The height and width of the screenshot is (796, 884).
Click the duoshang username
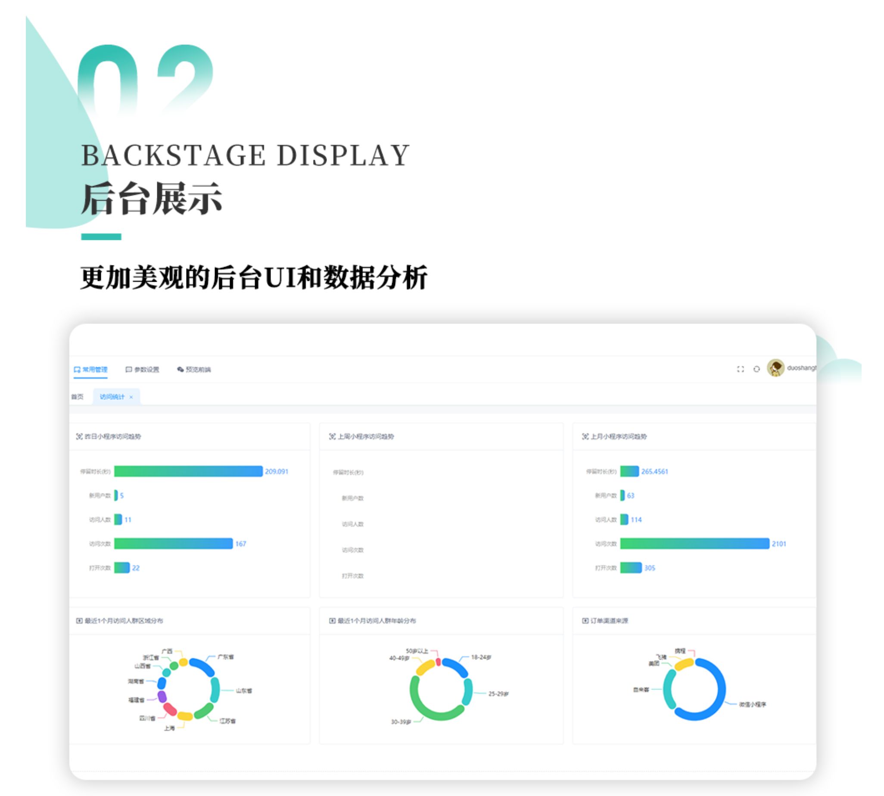click(801, 368)
